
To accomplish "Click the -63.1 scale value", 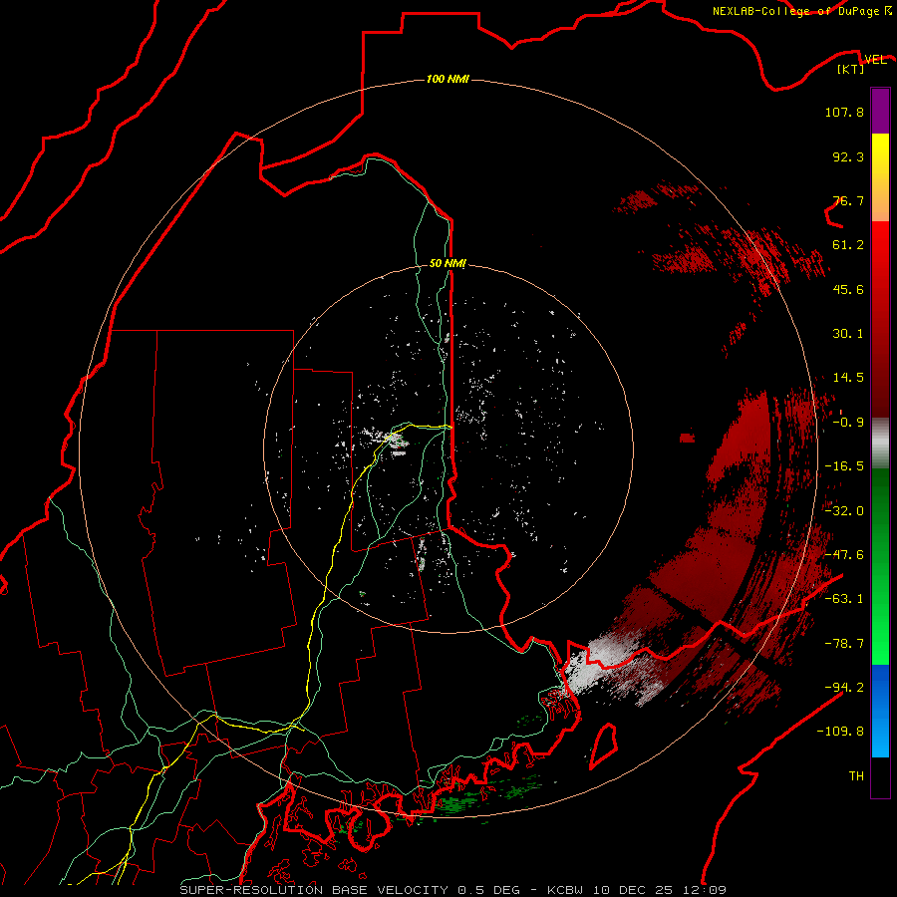I will tap(844, 599).
